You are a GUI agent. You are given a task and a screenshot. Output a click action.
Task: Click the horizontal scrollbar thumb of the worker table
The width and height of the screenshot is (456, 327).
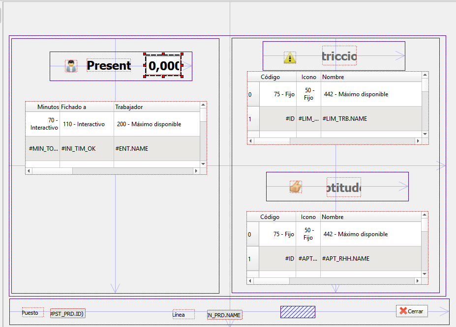coord(52,171)
